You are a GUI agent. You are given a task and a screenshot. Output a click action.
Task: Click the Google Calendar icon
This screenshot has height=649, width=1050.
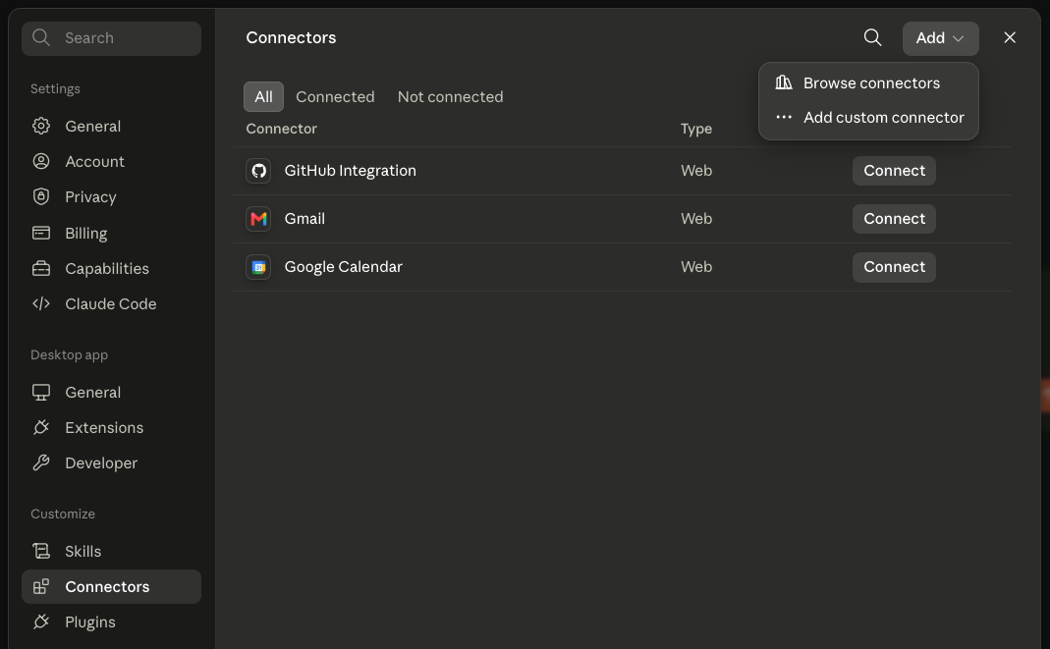tap(258, 267)
